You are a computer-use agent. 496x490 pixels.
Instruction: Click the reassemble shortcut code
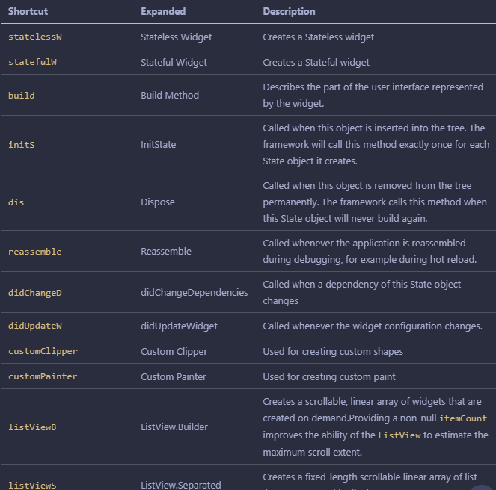pos(35,252)
